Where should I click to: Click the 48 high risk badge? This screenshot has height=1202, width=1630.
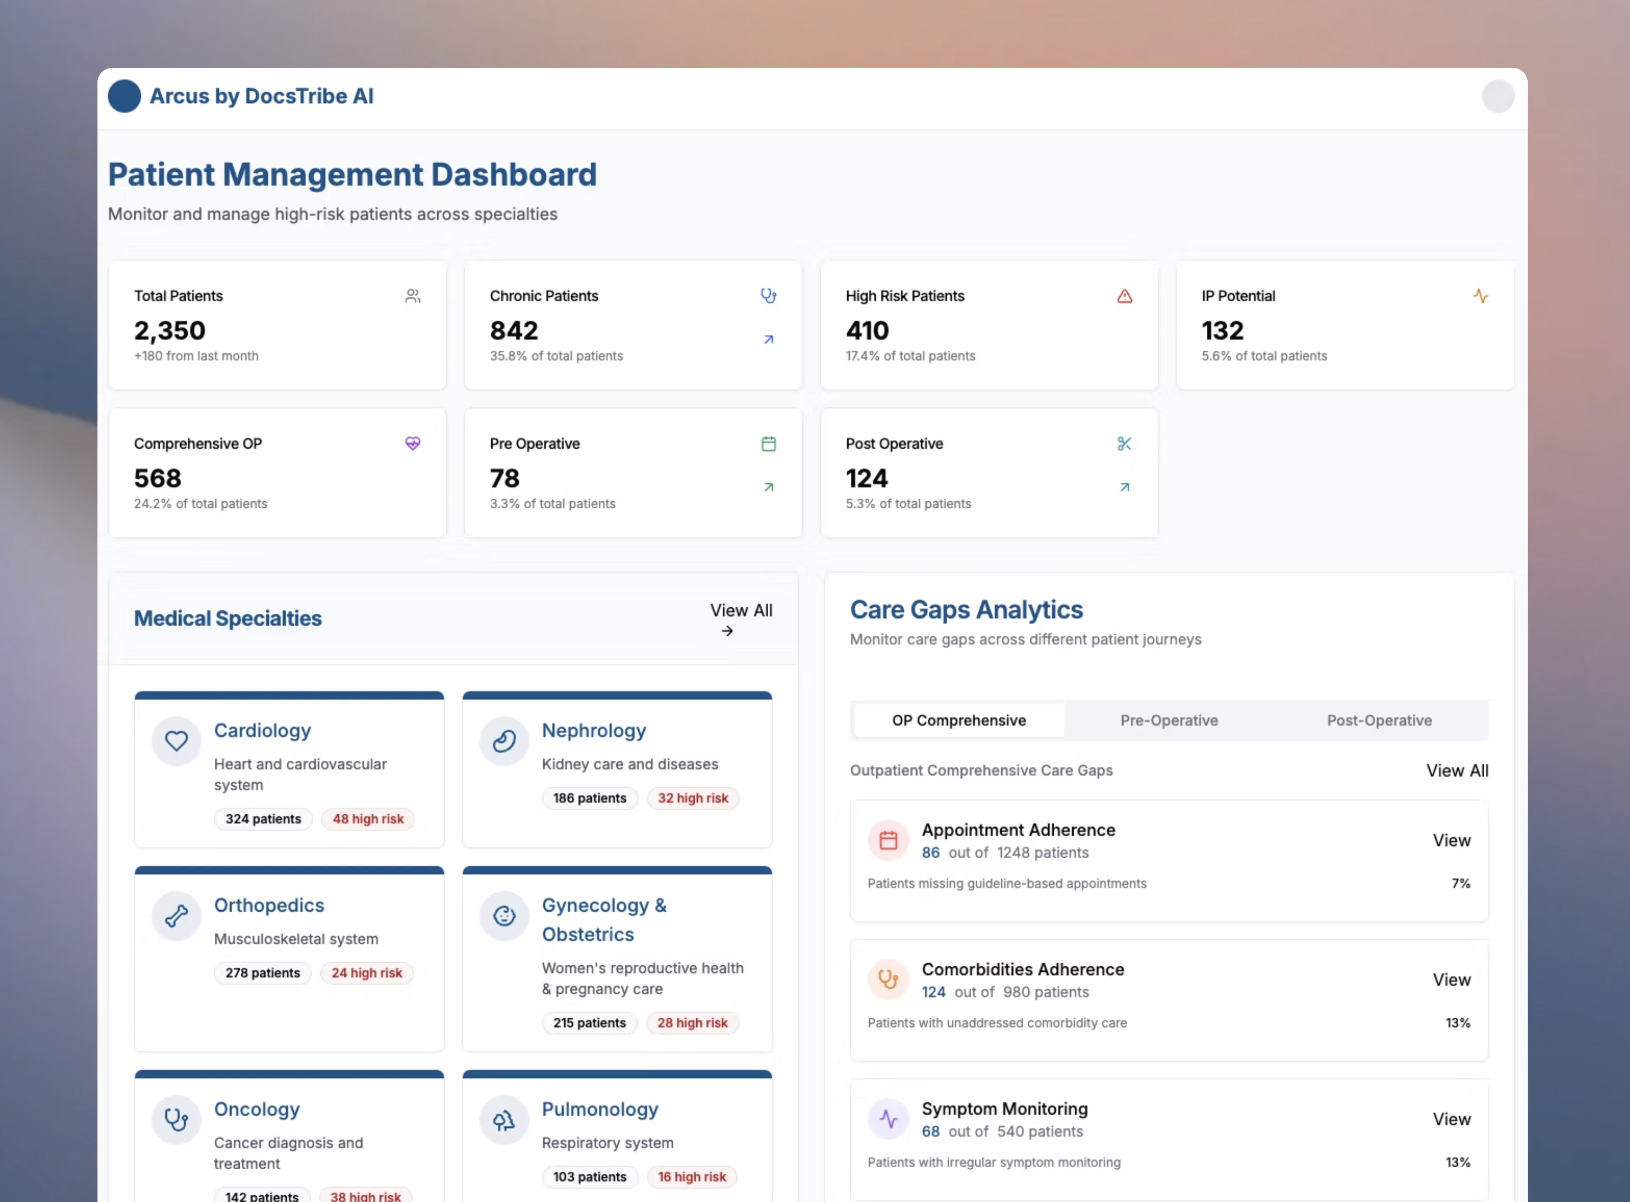click(368, 819)
